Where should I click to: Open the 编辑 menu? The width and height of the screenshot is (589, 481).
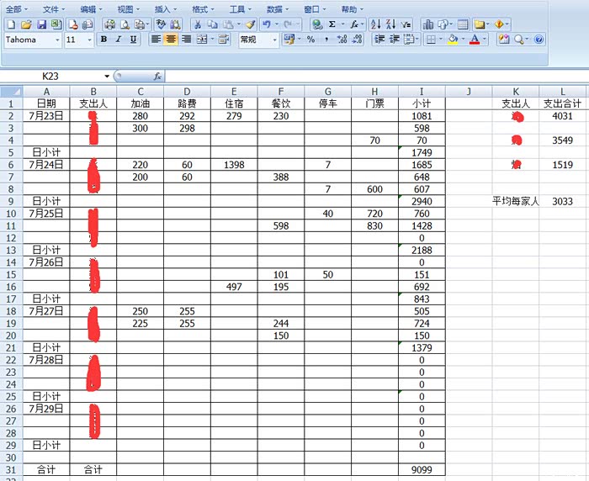pos(91,9)
